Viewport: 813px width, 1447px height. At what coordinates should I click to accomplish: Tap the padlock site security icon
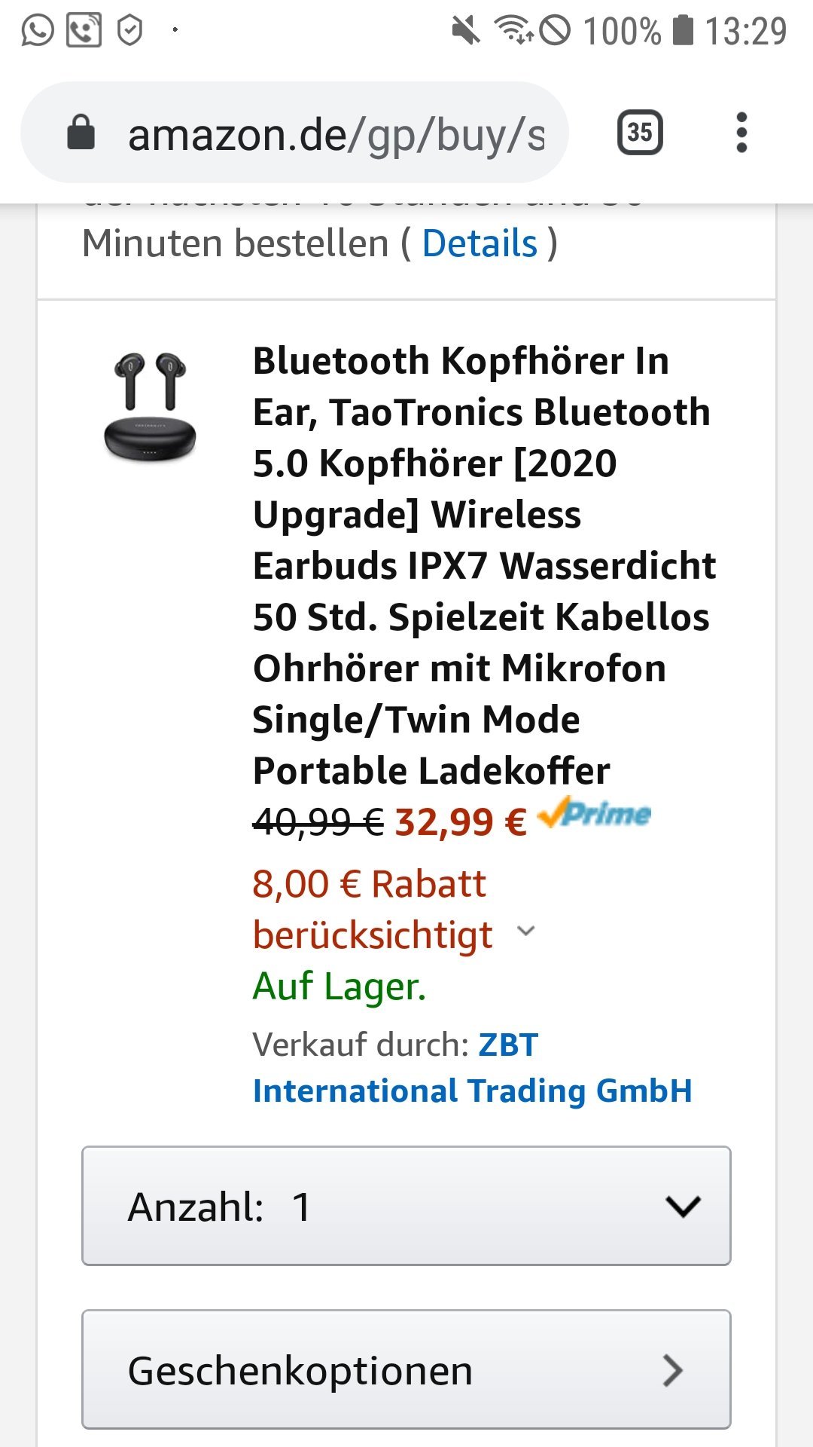coord(81,133)
